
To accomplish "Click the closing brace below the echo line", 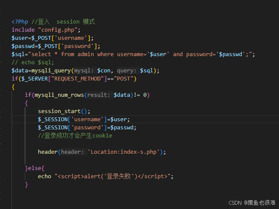I will click(27, 185).
